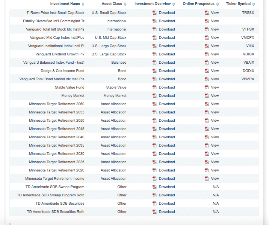The width and height of the screenshot is (269, 225).
Task: Click prospectus PDF icon for Vanguard Dividend Growth
Action: coord(207,54)
